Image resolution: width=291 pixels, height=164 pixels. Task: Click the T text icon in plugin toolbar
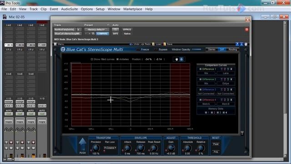[241, 44]
